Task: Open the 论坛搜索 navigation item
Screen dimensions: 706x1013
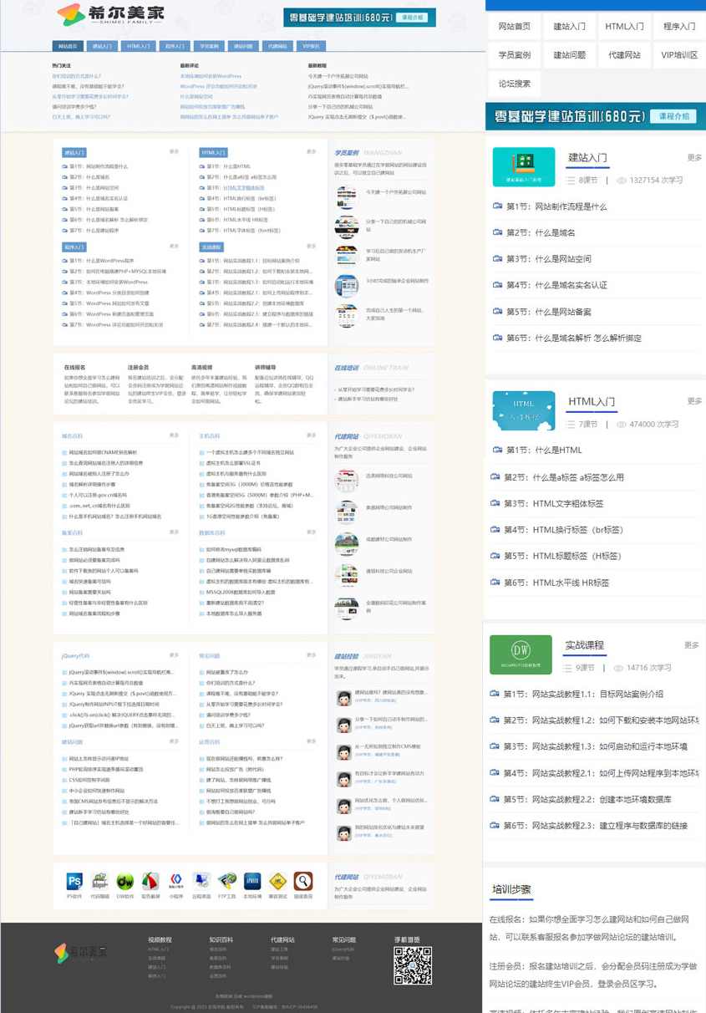Action: pos(512,84)
